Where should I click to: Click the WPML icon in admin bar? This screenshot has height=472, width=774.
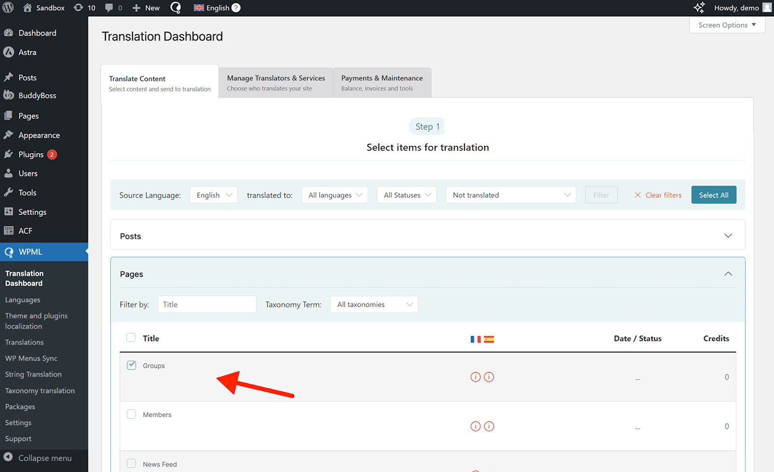pyautogui.click(x=176, y=8)
